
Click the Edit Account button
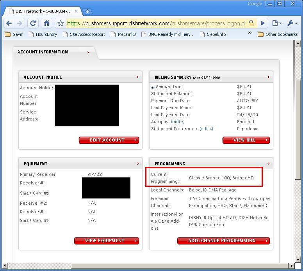click(109, 140)
